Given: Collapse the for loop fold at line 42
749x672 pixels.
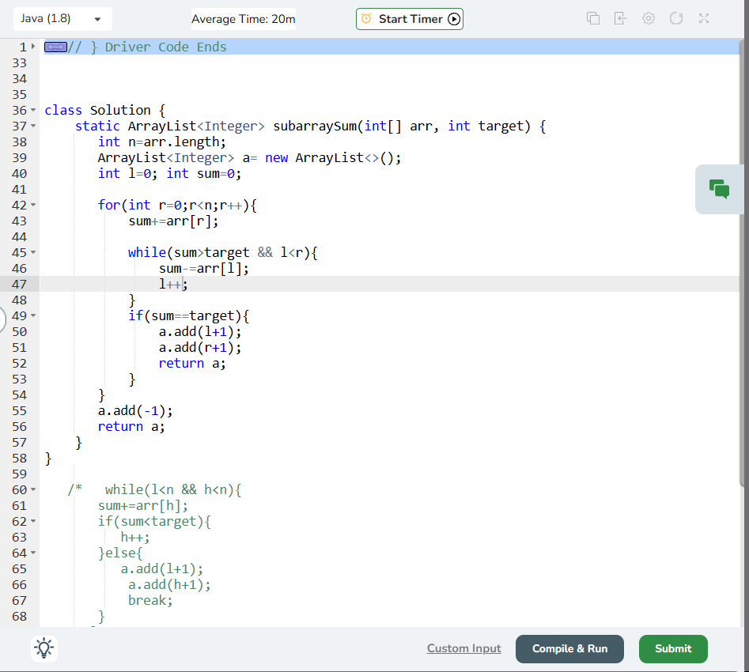Looking at the screenshot, I should (33, 205).
